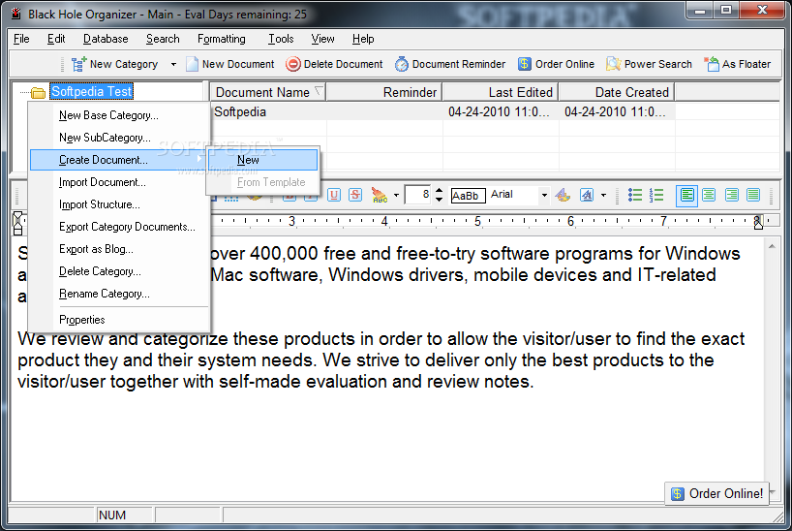Choose Delete Category entry
The height and width of the screenshot is (531, 792).
[120, 271]
